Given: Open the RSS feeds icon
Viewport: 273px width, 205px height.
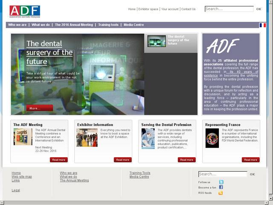Looking at the screenshot, I should 221,193.
